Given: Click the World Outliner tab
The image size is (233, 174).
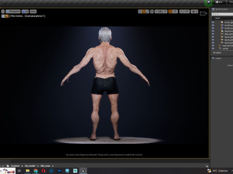Looking at the screenshot, I should pos(220,9).
